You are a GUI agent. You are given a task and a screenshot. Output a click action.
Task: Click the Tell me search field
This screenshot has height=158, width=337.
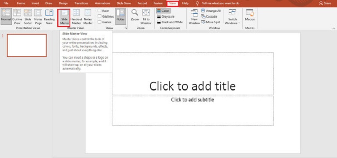(x=220, y=3)
